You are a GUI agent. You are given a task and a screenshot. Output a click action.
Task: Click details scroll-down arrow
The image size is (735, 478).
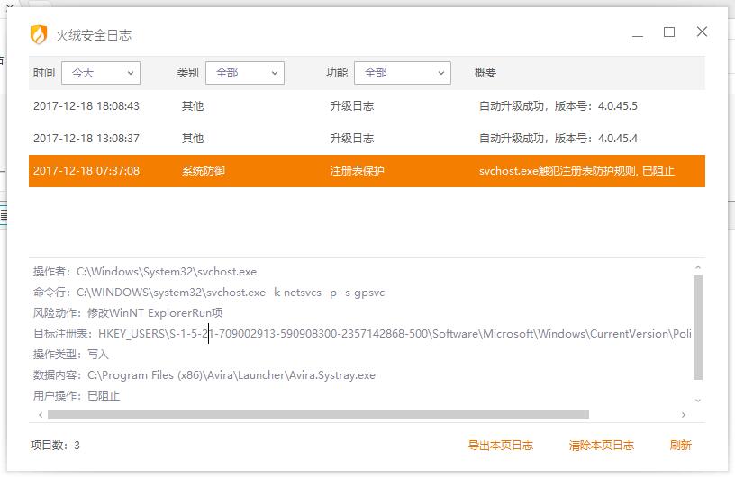pyautogui.click(x=698, y=401)
